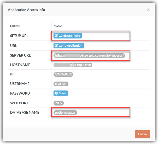Select the IP address 192.168.0.1
This screenshot has height=144, width=158.
(x=63, y=74)
